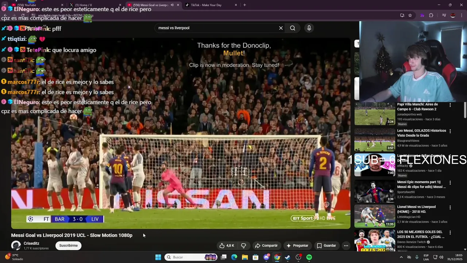Open options menu for 'Leo Messi, GOLAZOS Historicos'
Screen dimensions: 467x263
click(x=450, y=131)
